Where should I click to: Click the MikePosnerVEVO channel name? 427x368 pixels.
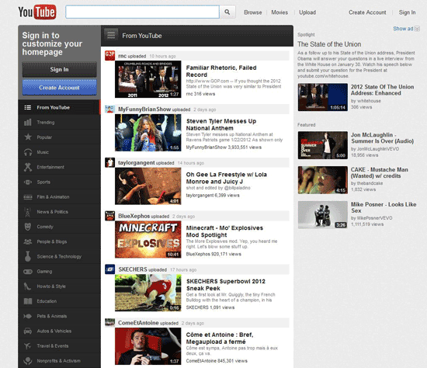pyautogui.click(x=375, y=218)
